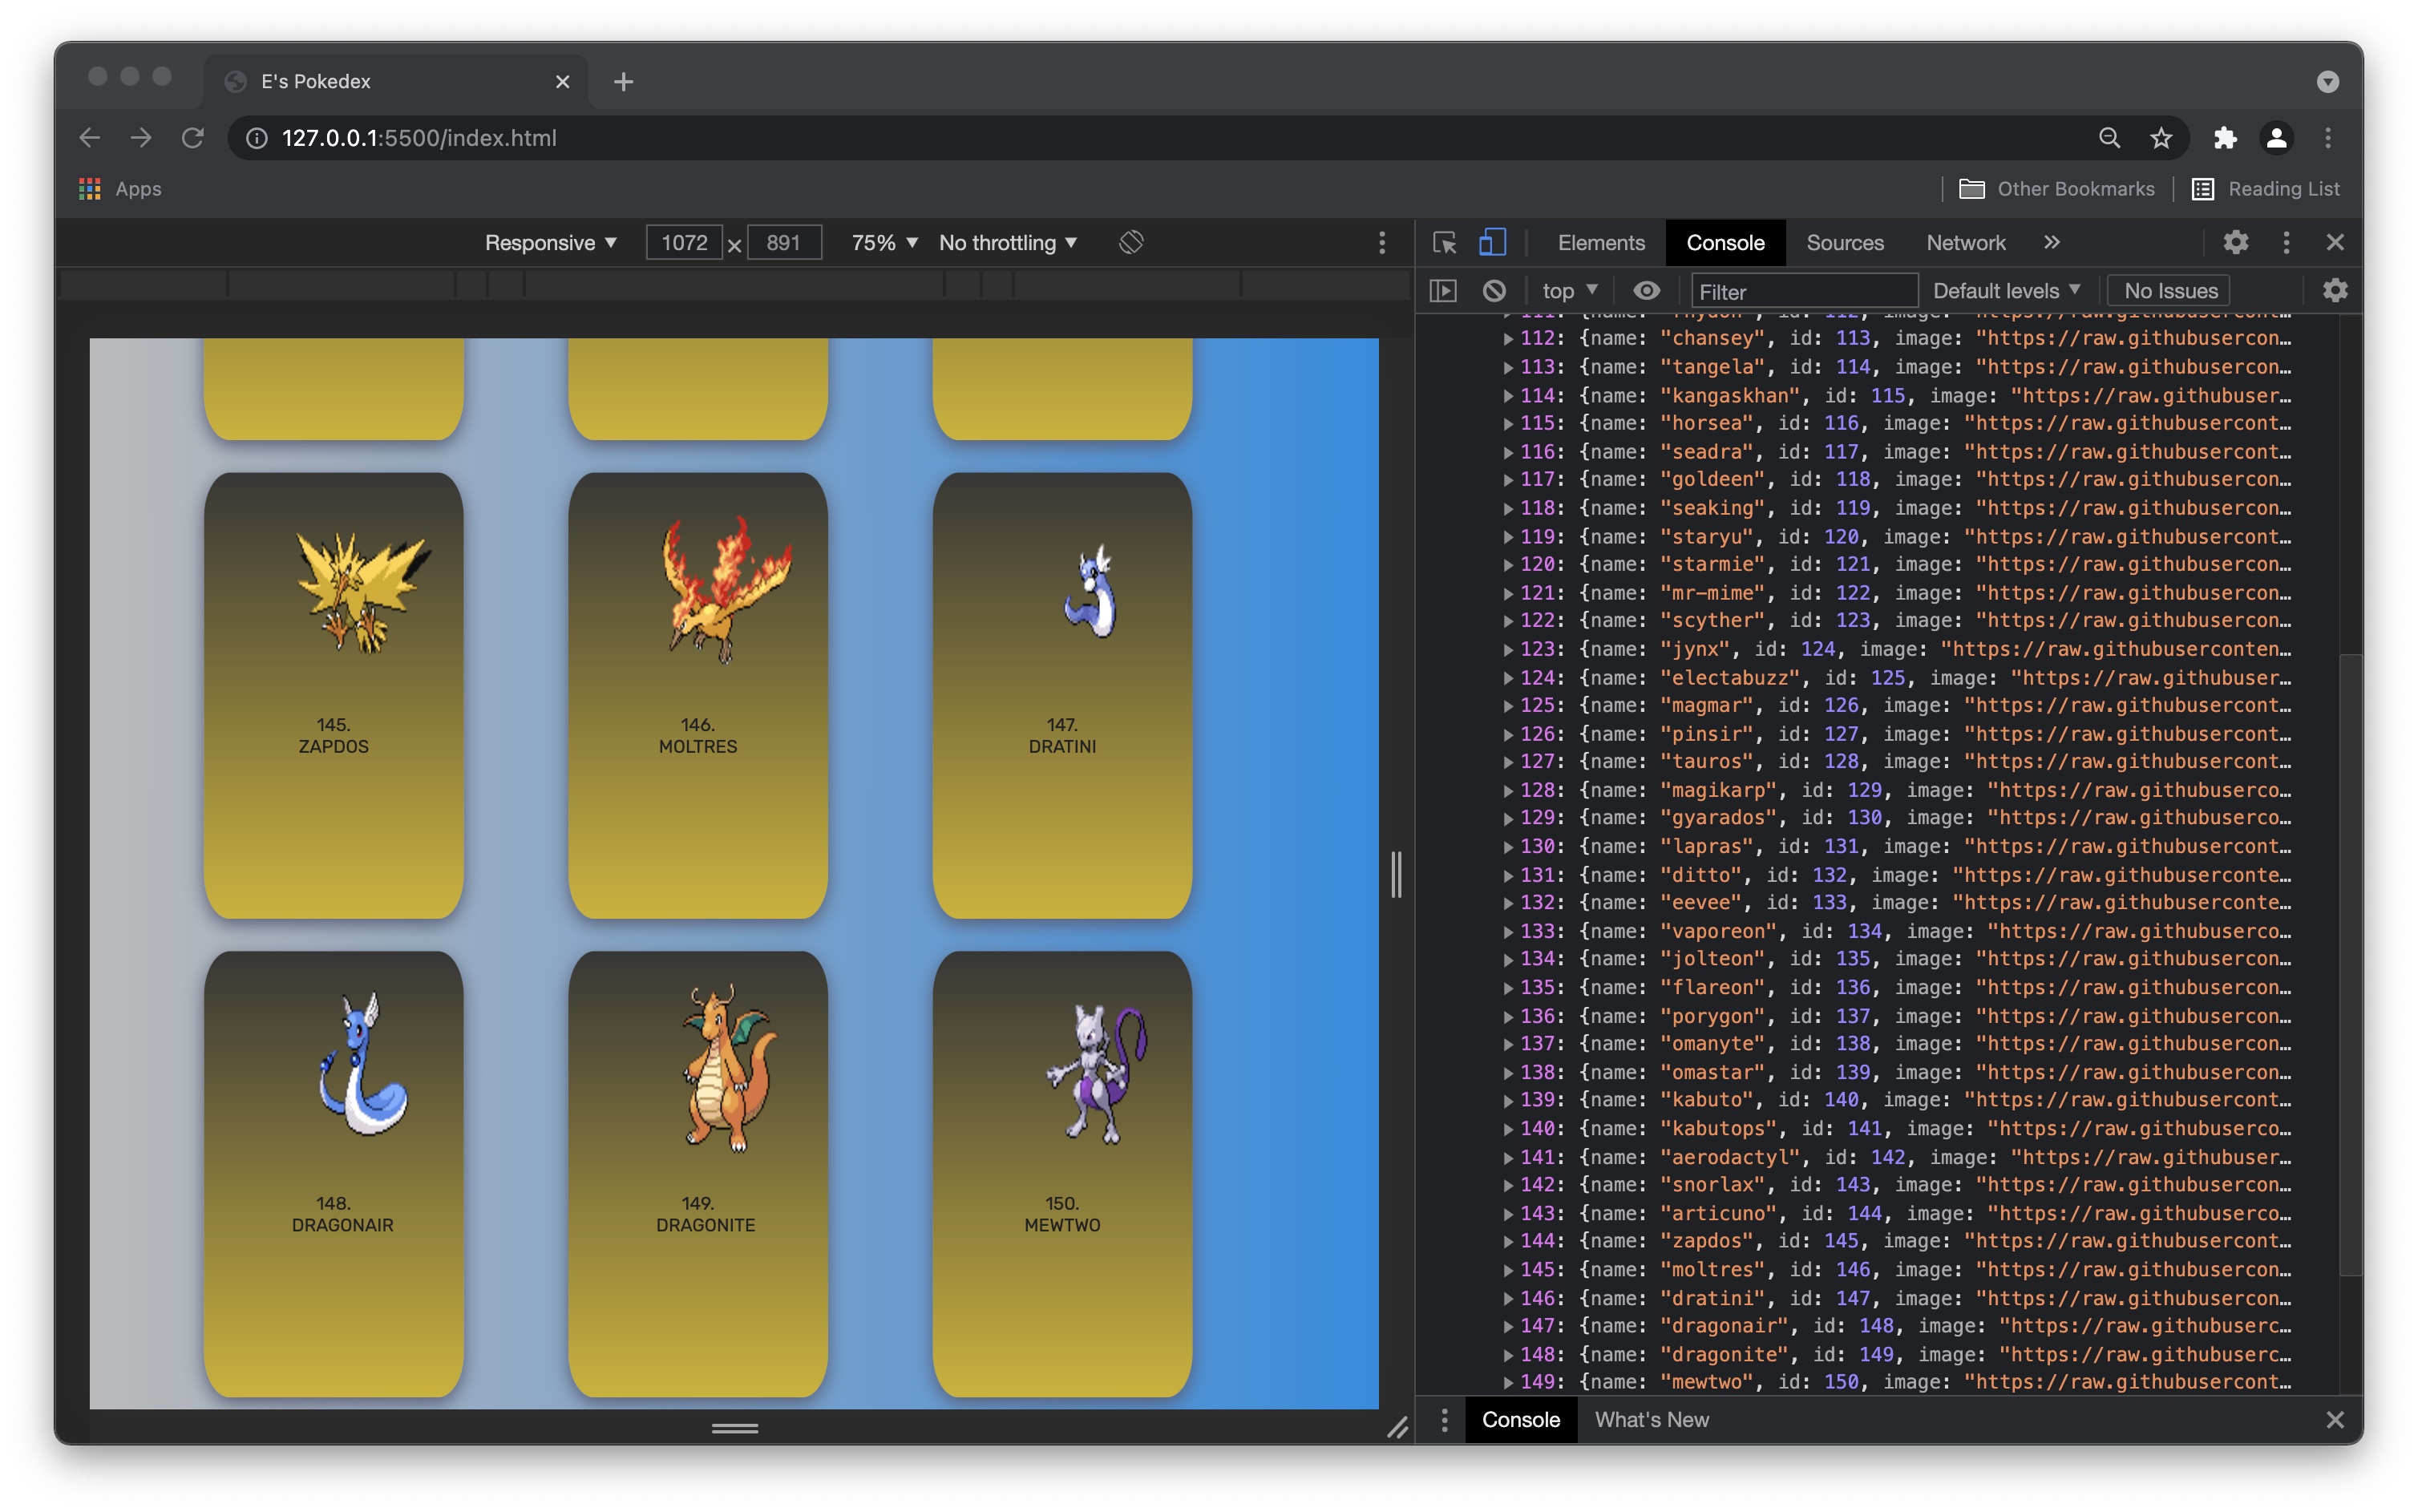Clear the console output
The image size is (2418, 1512).
[1494, 290]
